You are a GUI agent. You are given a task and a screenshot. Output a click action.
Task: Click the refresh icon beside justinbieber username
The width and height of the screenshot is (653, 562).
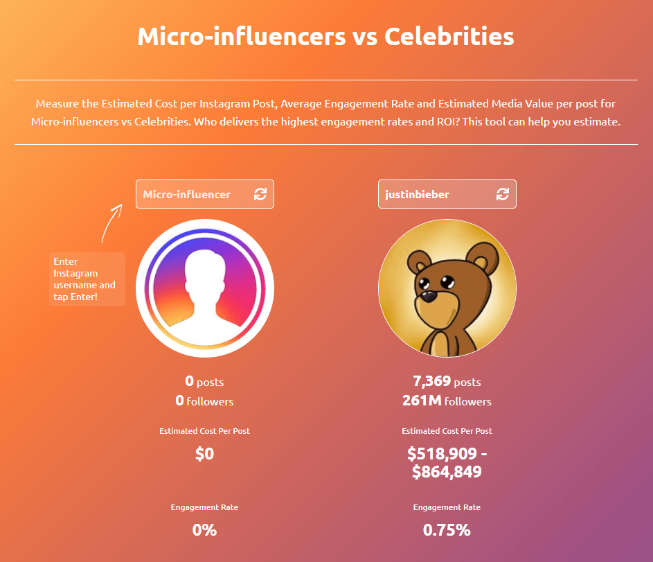(503, 195)
